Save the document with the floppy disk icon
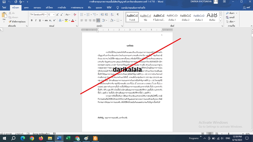 pyautogui.click(x=4, y=2)
